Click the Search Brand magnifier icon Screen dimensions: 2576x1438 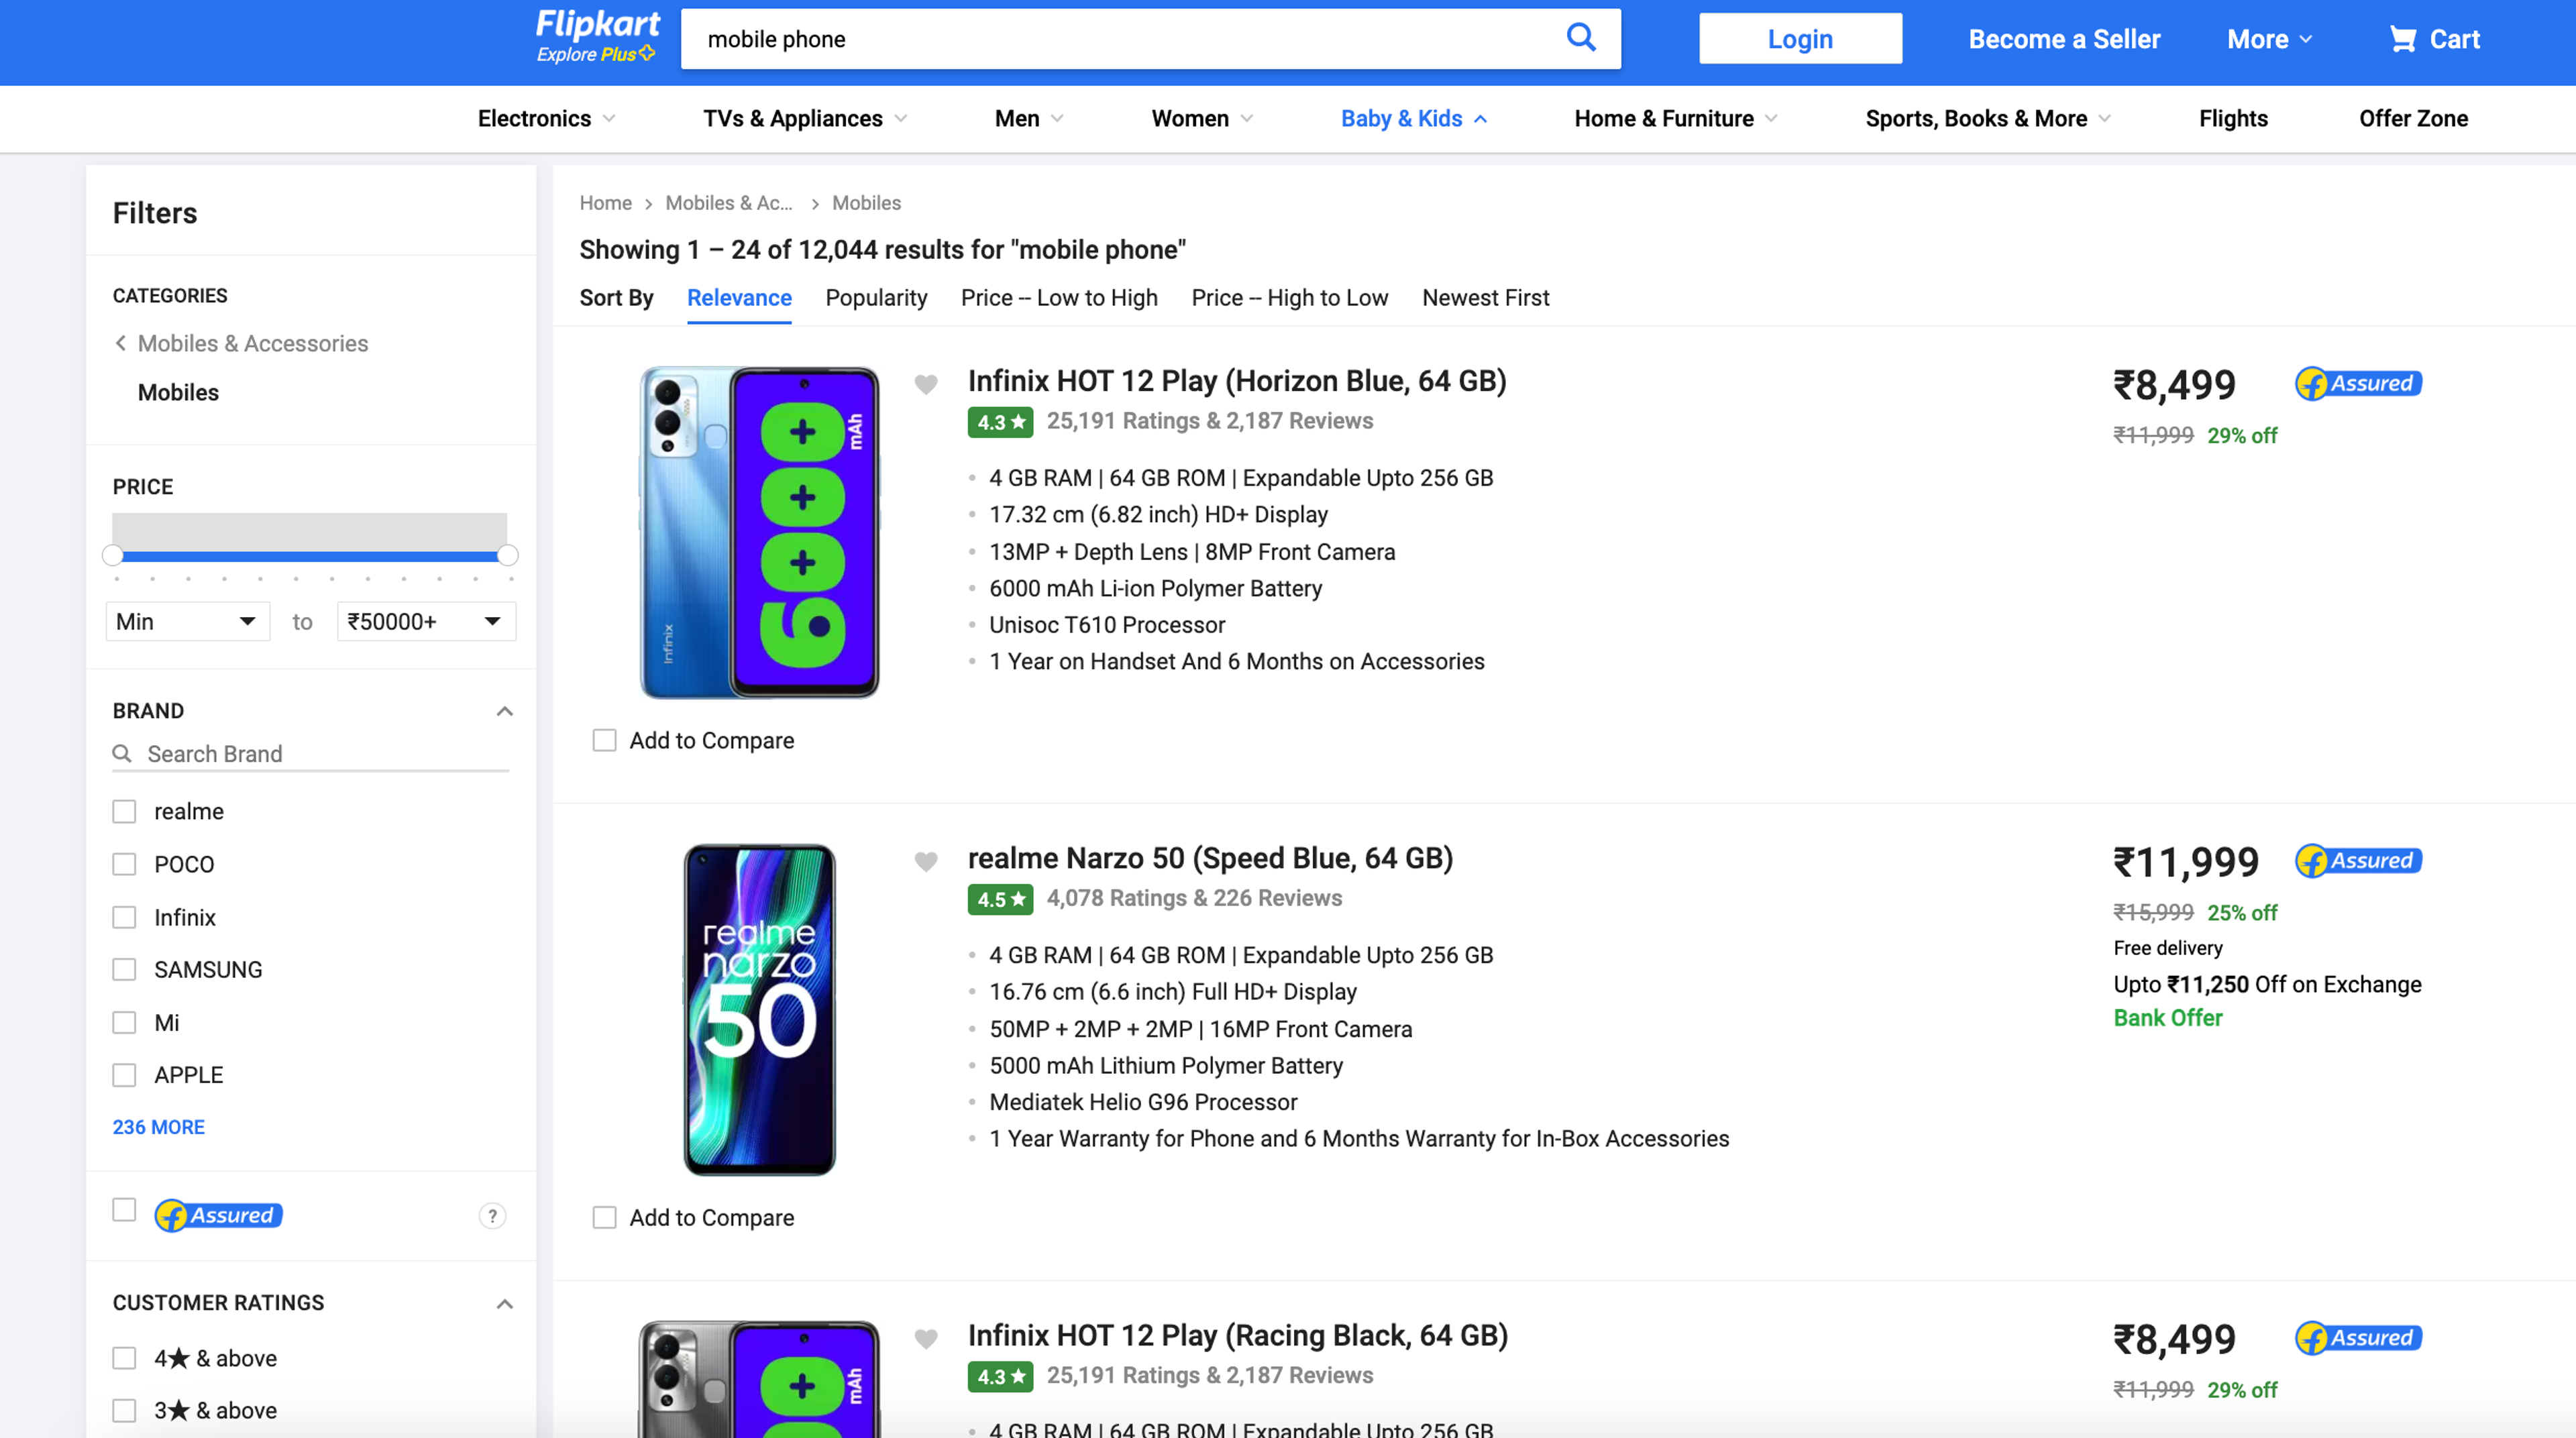[123, 754]
